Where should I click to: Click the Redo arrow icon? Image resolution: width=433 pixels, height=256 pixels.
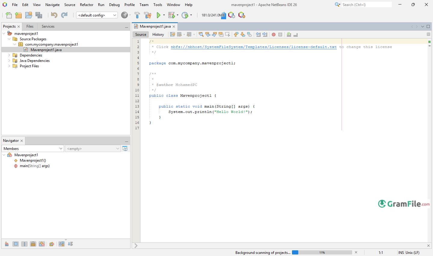click(x=64, y=15)
